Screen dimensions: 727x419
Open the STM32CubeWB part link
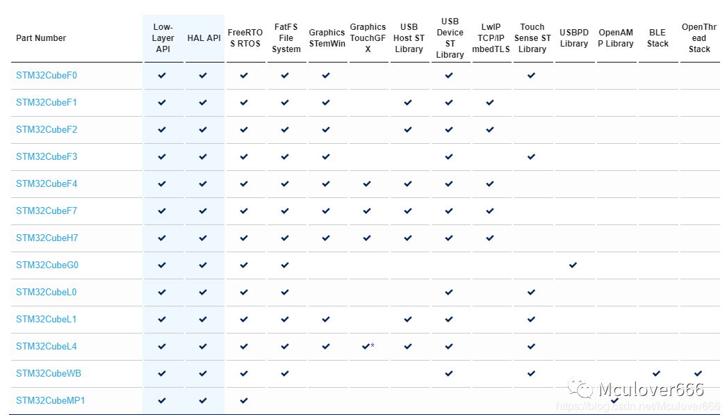[49, 373]
